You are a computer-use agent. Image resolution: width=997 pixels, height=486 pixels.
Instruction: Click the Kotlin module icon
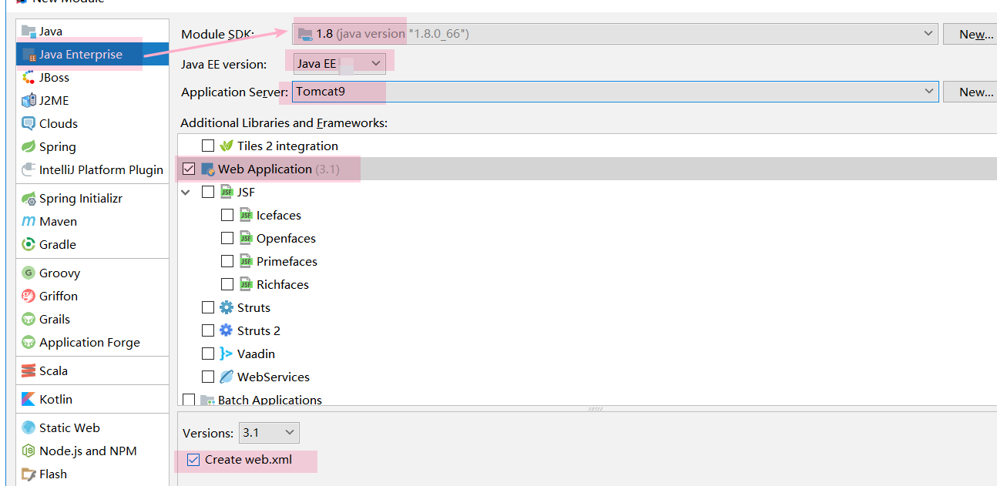coord(29,399)
